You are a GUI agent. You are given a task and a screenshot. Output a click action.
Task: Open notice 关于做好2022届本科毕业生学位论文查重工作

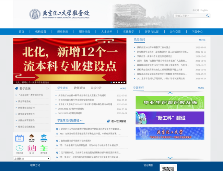tap(82, 95)
